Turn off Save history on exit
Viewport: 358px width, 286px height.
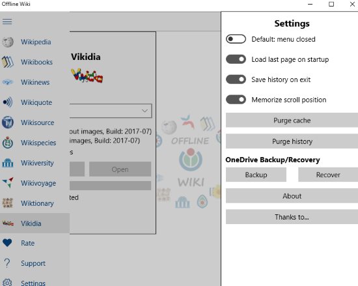[x=236, y=79]
